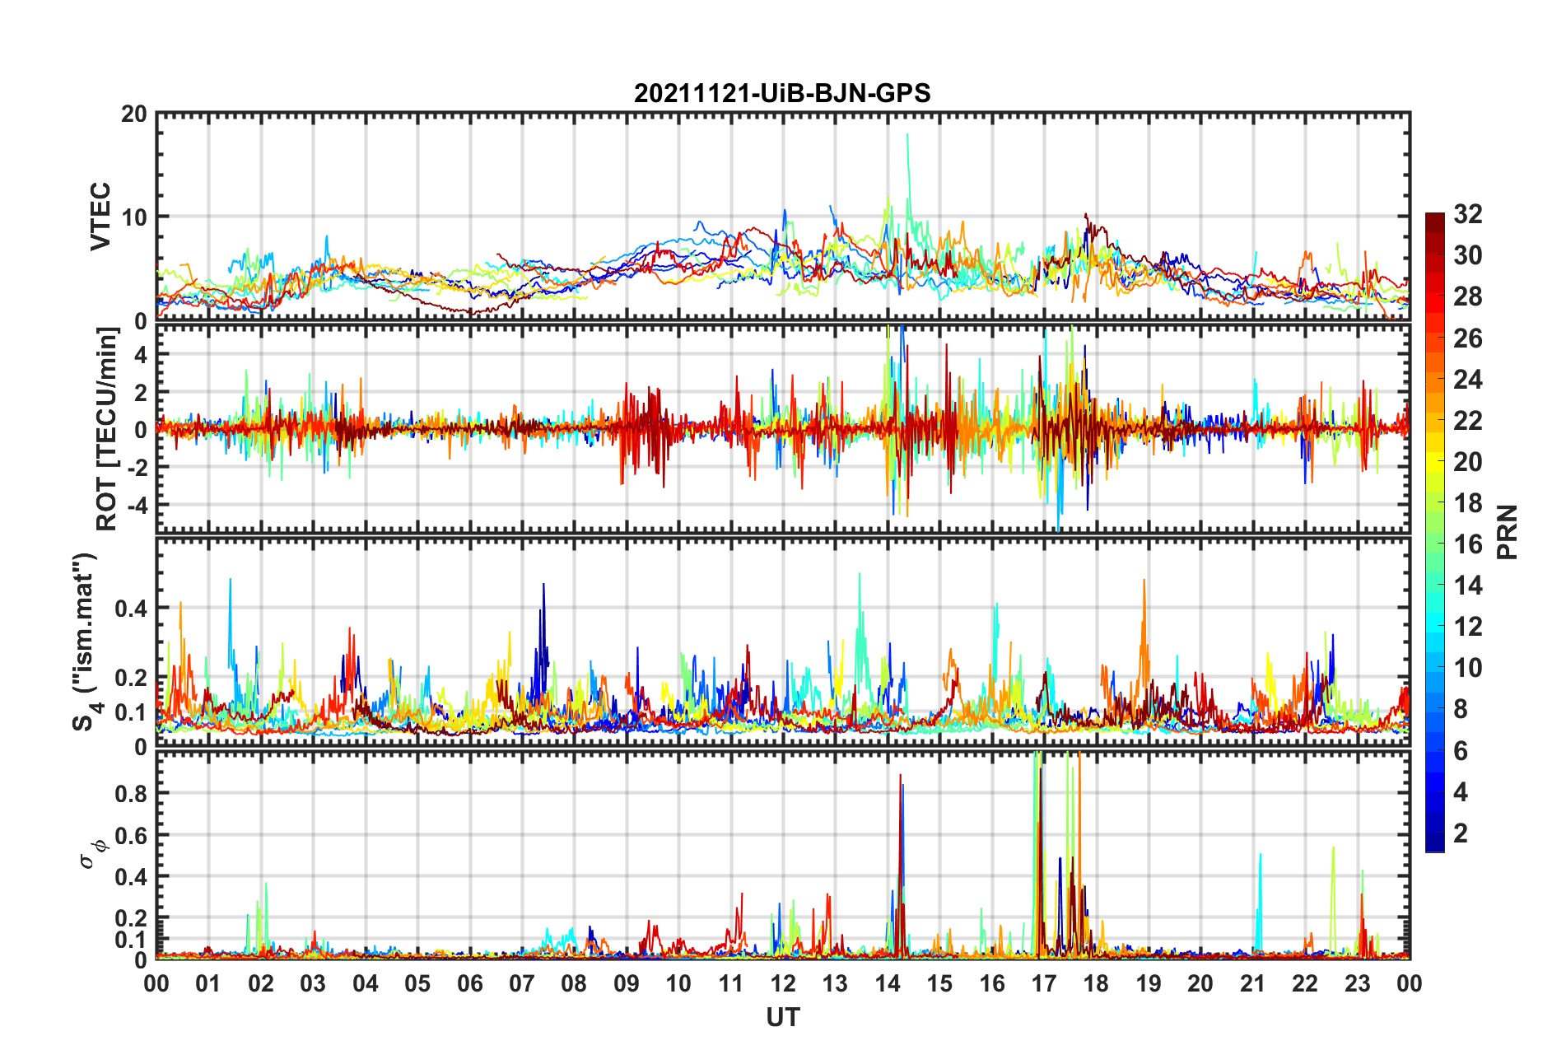Click the VTEC spike peak near 14 UT
1566x1064 pixels.
[x=907, y=135]
